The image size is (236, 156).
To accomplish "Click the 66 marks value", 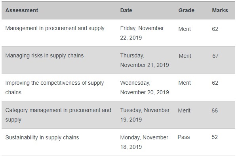I will point(215,110).
